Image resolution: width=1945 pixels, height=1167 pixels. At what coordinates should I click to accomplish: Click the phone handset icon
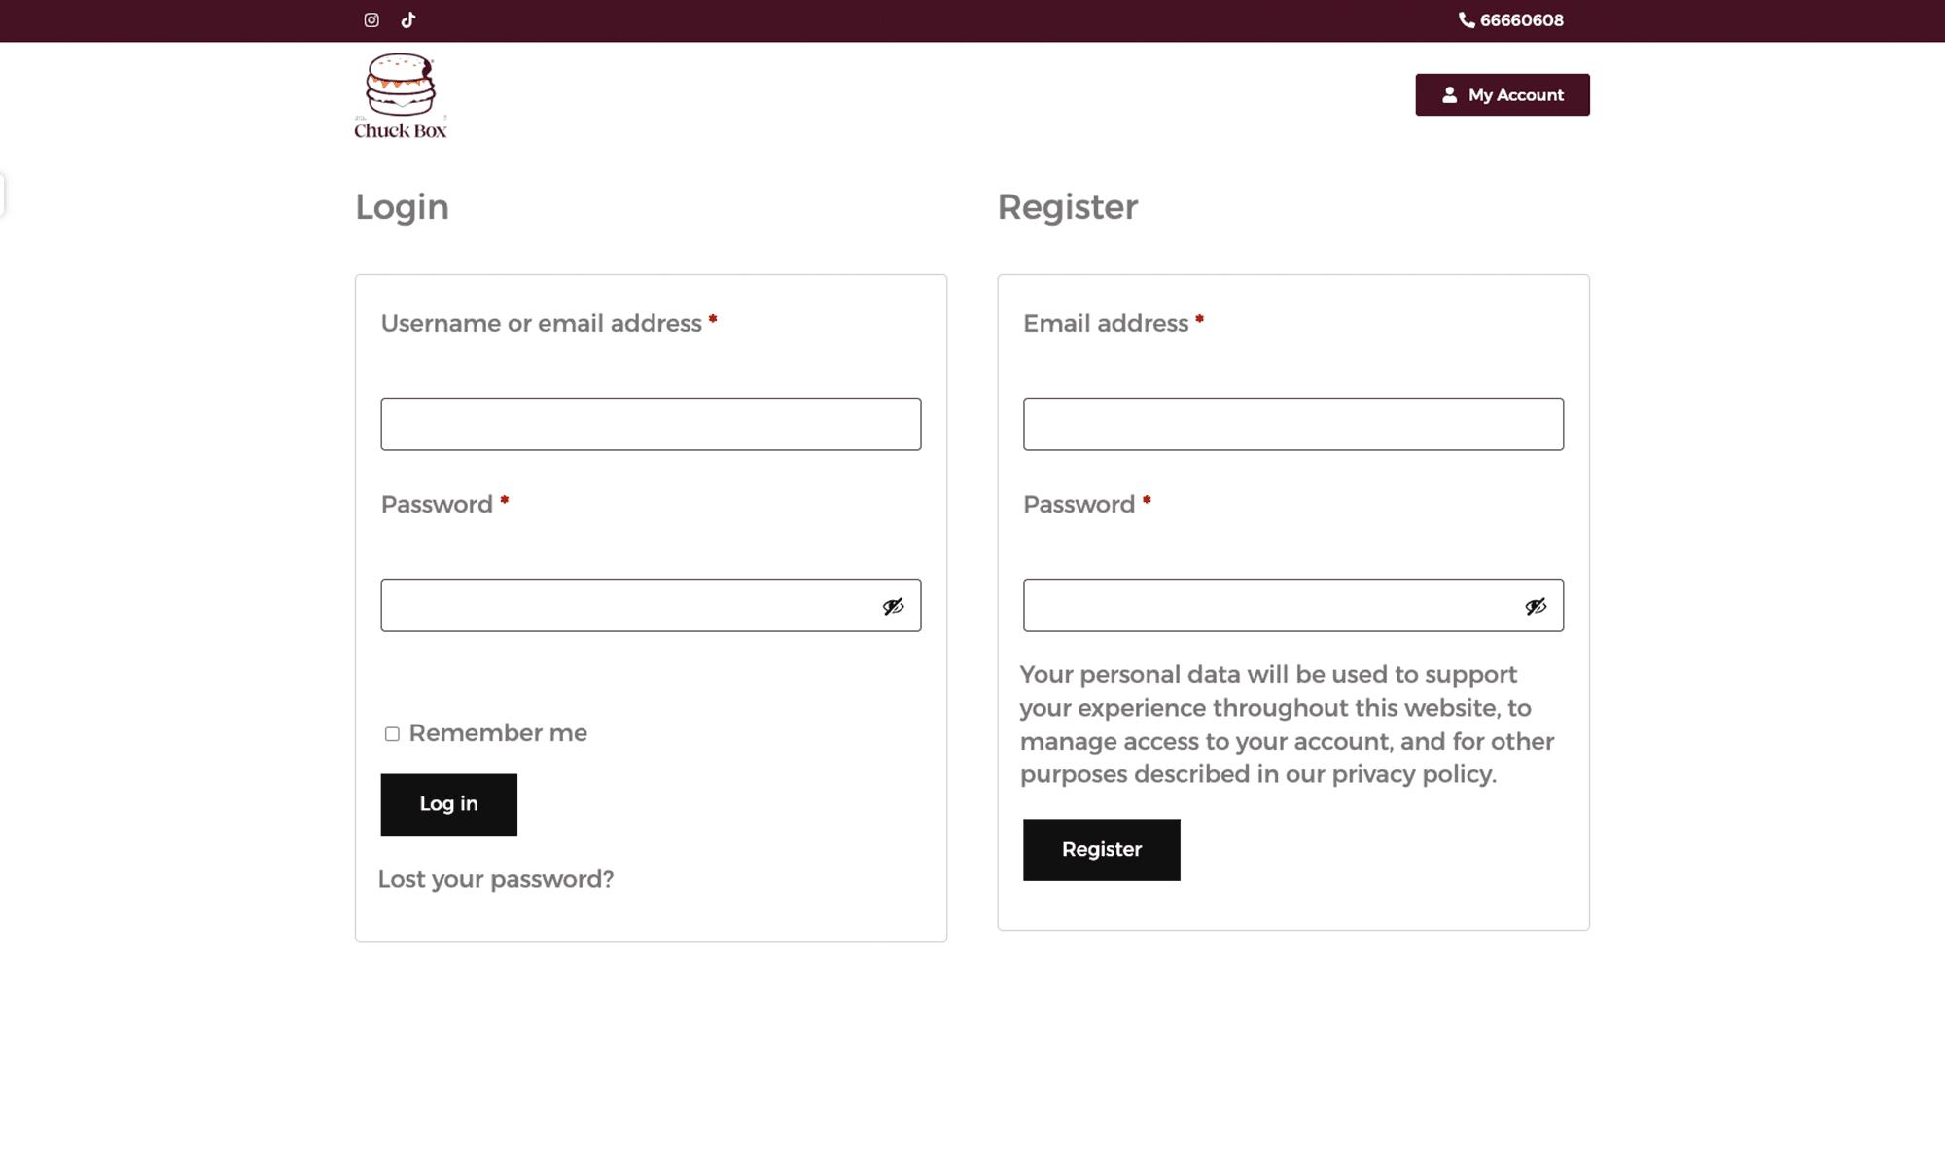point(1467,20)
